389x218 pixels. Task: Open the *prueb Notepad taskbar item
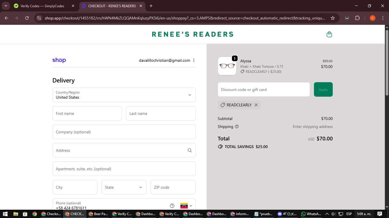(264, 214)
